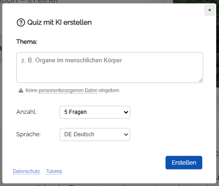The image size is (219, 186).
Task: Click the Quiz mit KI erstellen heading
Action: 60,22
